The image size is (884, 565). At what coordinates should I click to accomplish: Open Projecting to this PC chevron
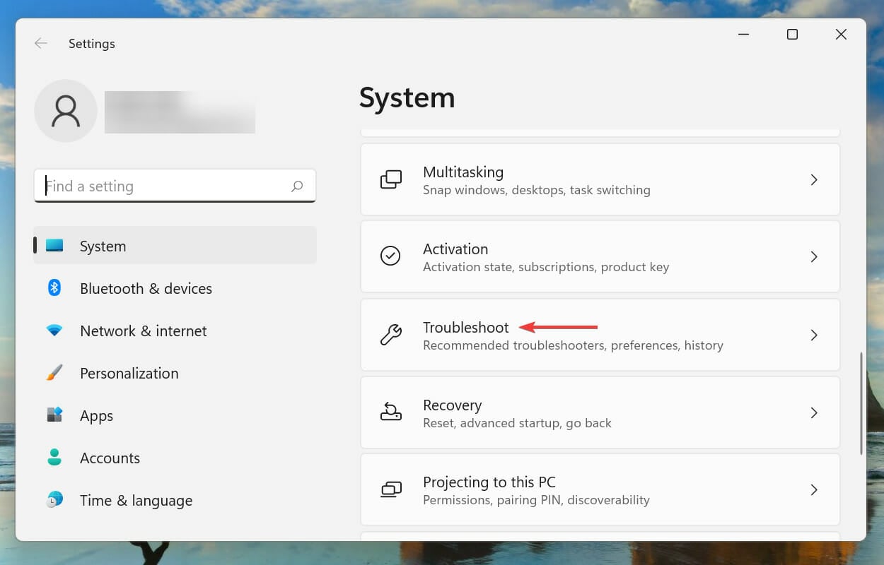point(814,489)
